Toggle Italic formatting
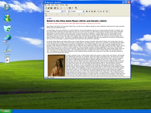This screenshot has height=113, width=151. [89, 11]
